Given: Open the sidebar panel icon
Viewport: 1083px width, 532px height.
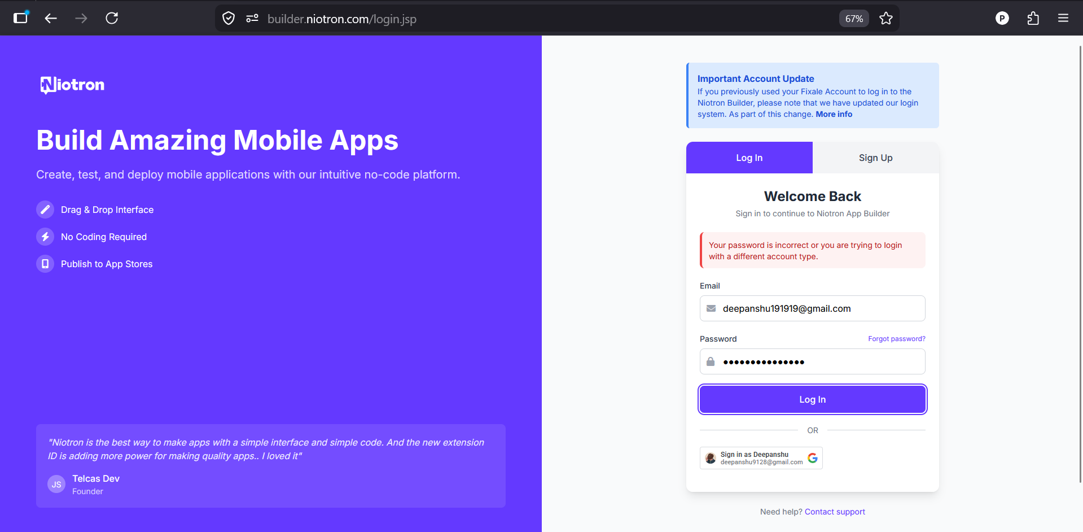Looking at the screenshot, I should (x=21, y=18).
